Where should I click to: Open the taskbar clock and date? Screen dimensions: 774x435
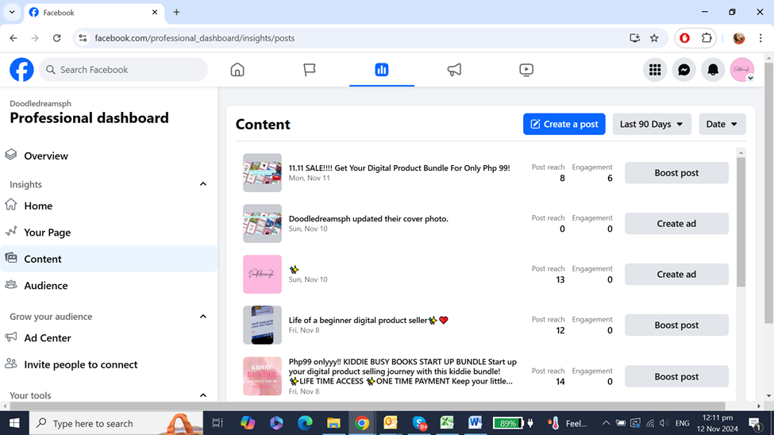[717, 423]
